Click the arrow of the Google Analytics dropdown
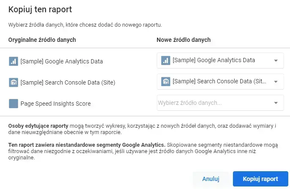 276,60
